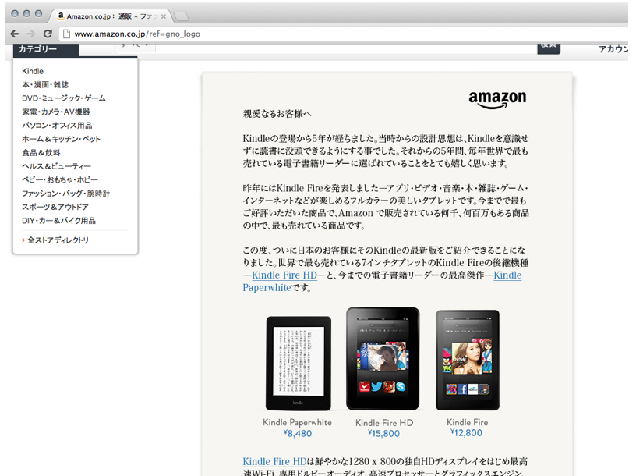Click the Kindle Fire HD device image

(x=383, y=358)
